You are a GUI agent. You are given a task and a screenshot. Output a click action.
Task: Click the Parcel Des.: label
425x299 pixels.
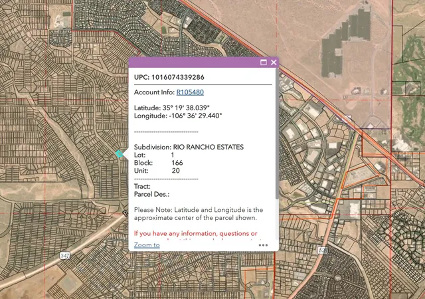[x=151, y=194]
